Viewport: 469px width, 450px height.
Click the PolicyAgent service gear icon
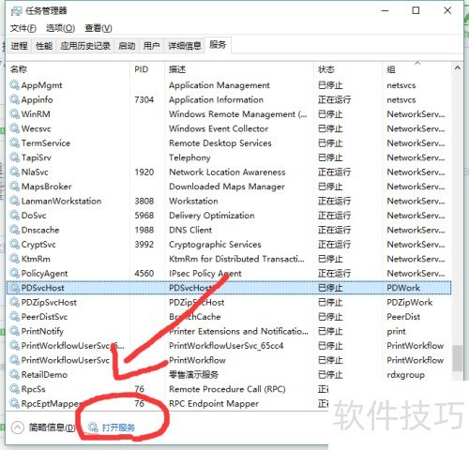coord(14,274)
